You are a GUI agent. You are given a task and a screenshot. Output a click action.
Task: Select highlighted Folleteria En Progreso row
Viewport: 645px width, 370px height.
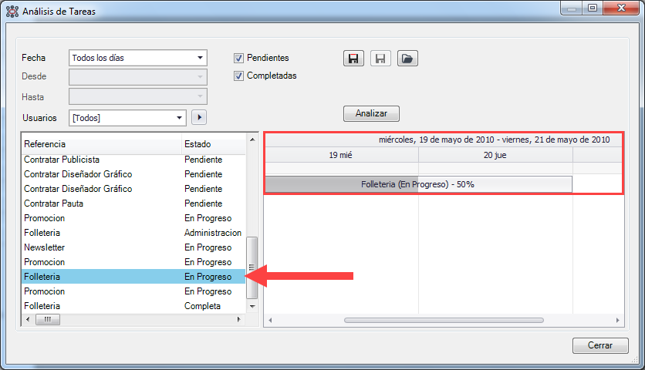[x=133, y=277]
